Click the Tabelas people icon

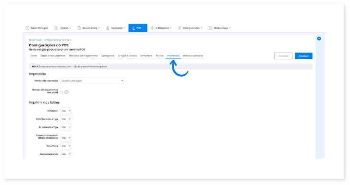click(56, 28)
